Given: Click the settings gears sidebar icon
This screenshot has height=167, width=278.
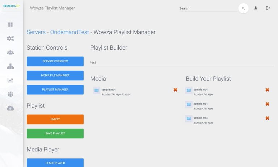Looking at the screenshot, I should point(10,38).
